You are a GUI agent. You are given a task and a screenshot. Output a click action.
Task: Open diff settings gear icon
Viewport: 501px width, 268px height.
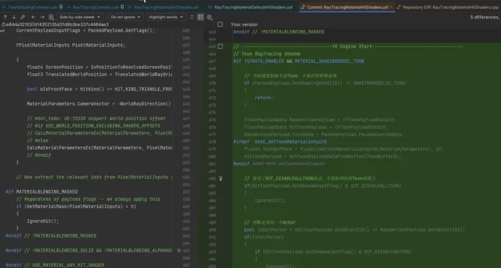[x=209, y=17]
